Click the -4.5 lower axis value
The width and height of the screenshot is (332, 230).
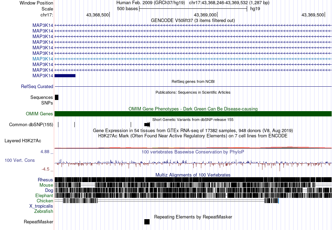tap(45, 169)
